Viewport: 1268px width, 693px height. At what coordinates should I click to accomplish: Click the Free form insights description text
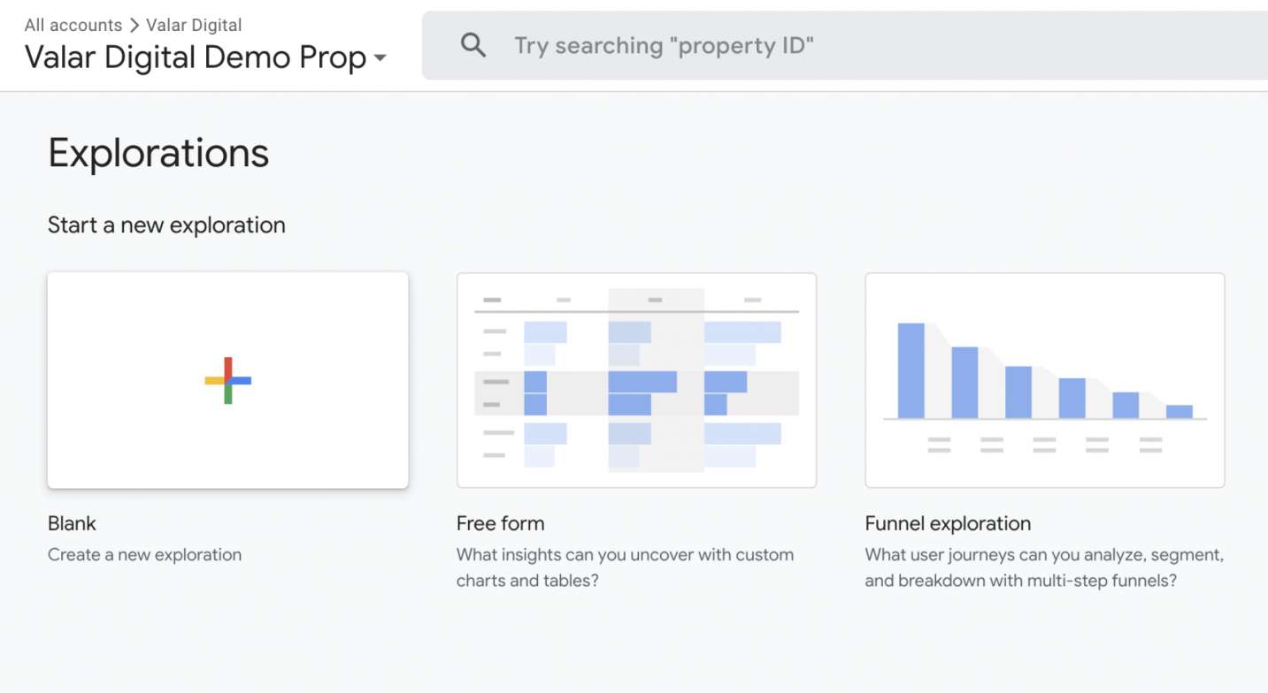point(625,567)
